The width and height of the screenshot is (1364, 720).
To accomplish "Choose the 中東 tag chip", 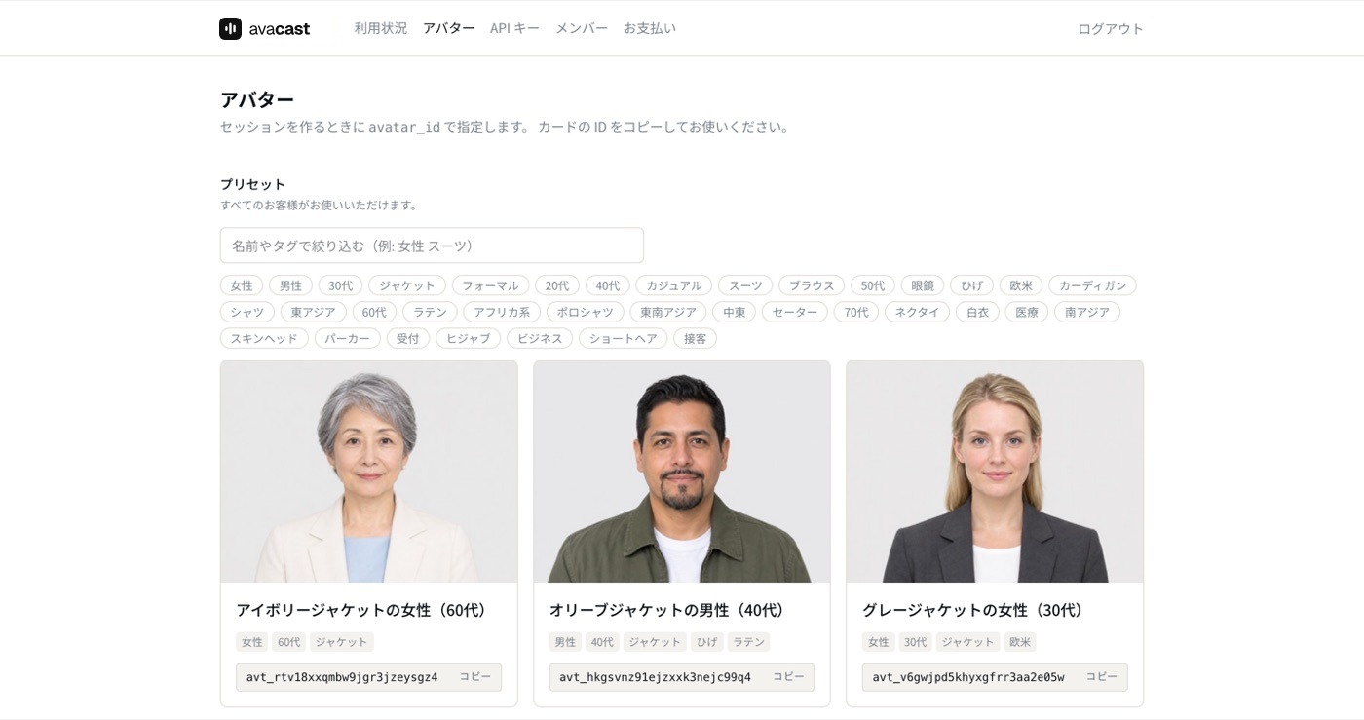I will pos(734,312).
